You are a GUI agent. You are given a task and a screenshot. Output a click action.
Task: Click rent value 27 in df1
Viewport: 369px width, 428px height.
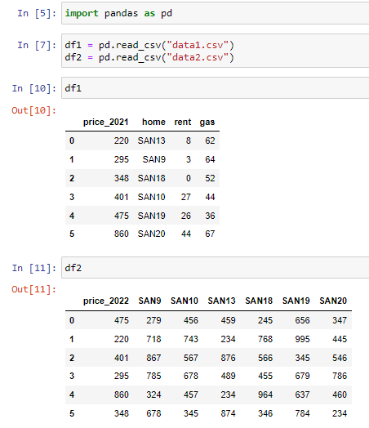point(186,197)
